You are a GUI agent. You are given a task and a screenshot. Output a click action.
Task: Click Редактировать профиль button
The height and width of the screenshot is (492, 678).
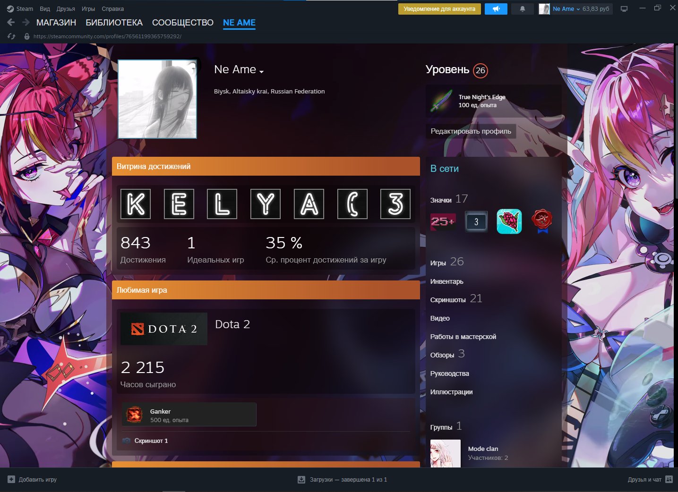click(471, 131)
